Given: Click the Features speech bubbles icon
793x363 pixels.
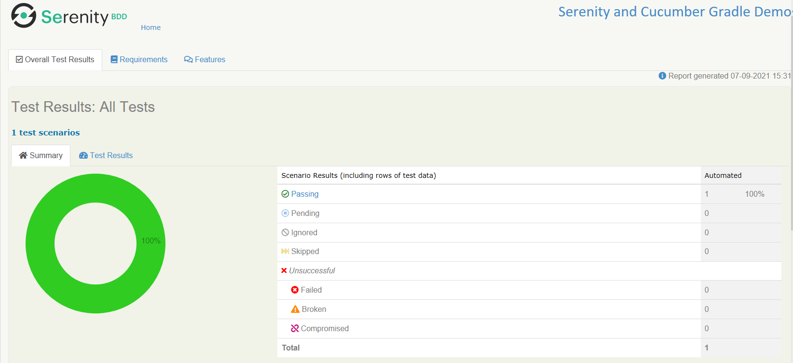Looking at the screenshot, I should click(x=188, y=59).
